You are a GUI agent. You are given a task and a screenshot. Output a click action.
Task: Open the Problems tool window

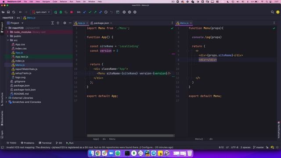click(28, 143)
